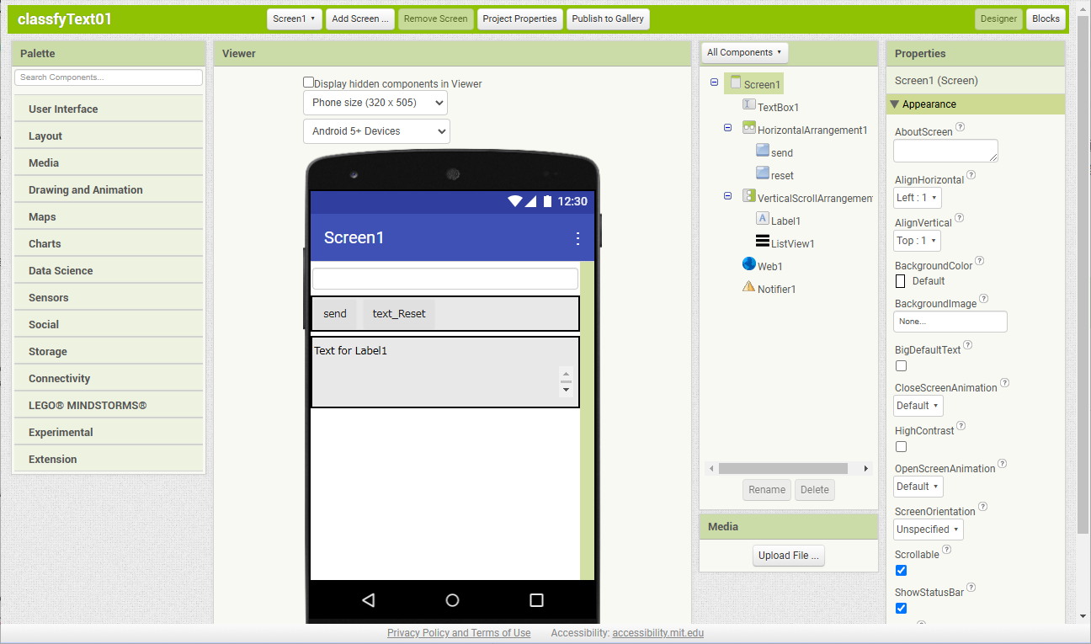Open CloseScreenAnimation Default dropdown
The image size is (1091, 644).
pos(918,406)
